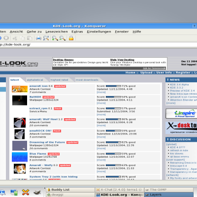Image resolution: width=197 pixels, height=197 pixels.
Task: Select the latest tab
Action: 14,80
